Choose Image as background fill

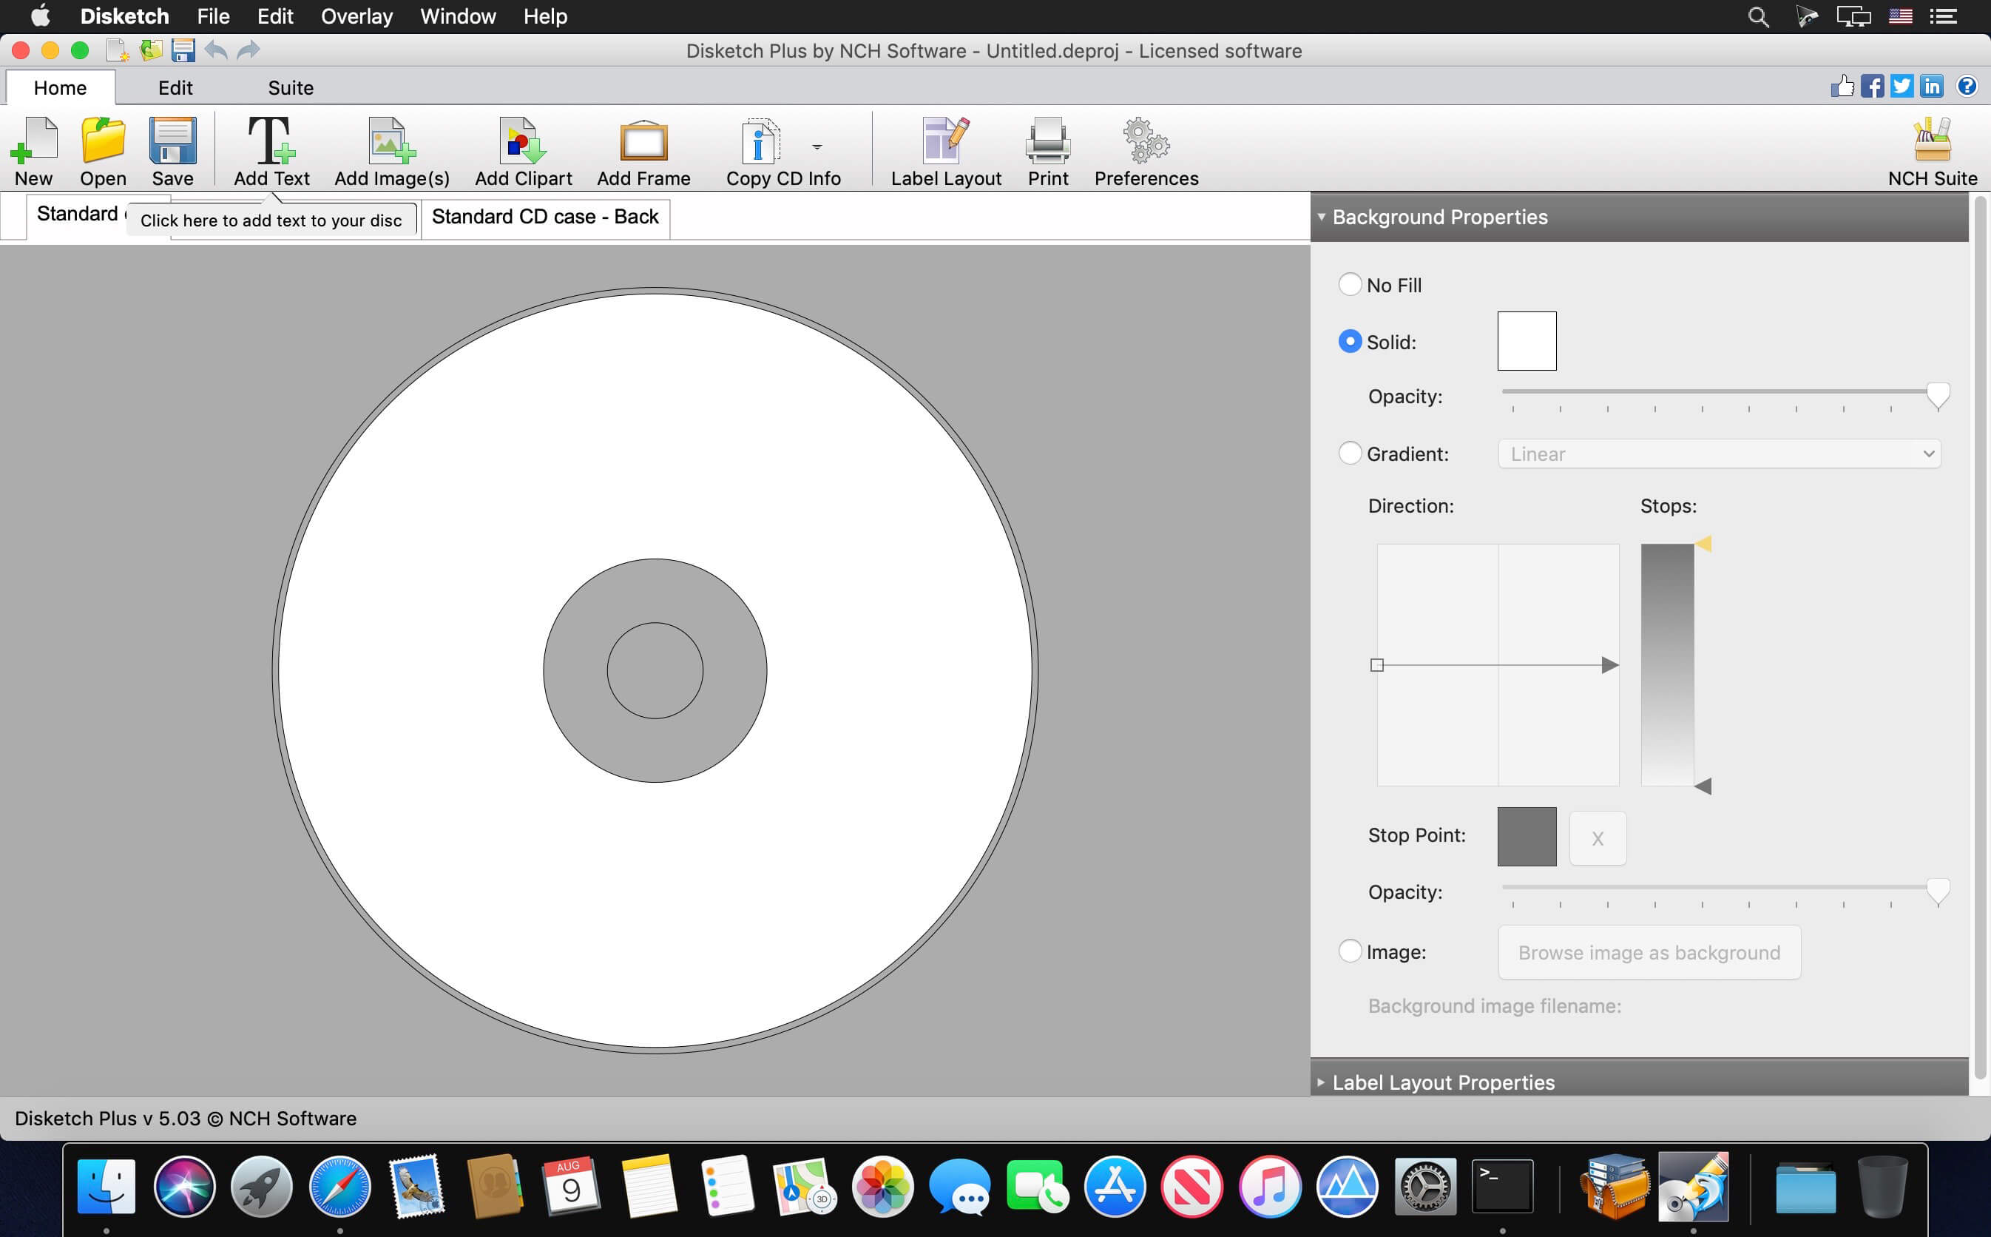(1350, 951)
